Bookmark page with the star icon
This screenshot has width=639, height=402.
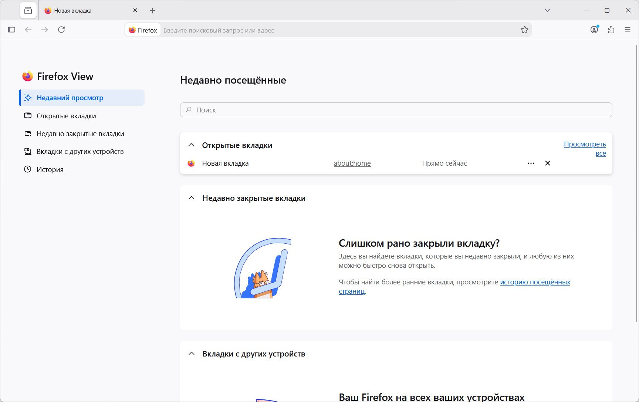[x=525, y=30]
